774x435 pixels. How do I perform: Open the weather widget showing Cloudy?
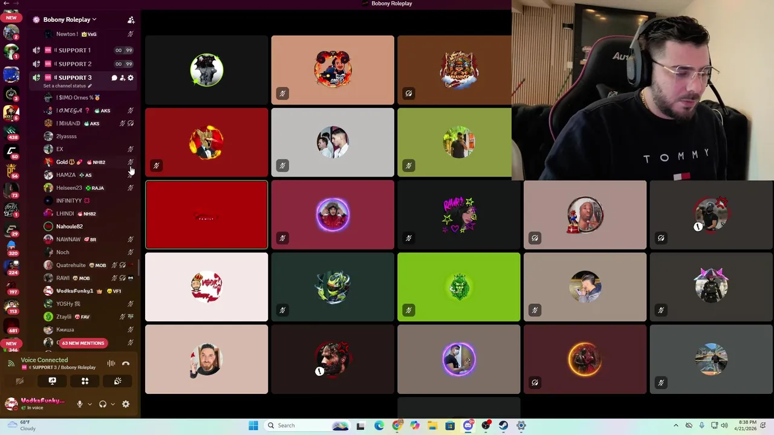[21, 425]
